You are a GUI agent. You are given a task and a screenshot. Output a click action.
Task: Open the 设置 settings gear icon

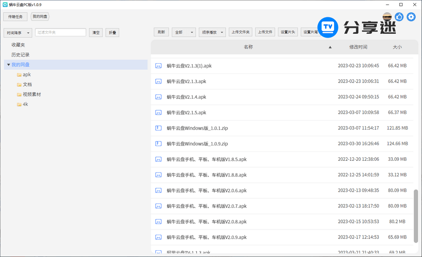(x=411, y=16)
